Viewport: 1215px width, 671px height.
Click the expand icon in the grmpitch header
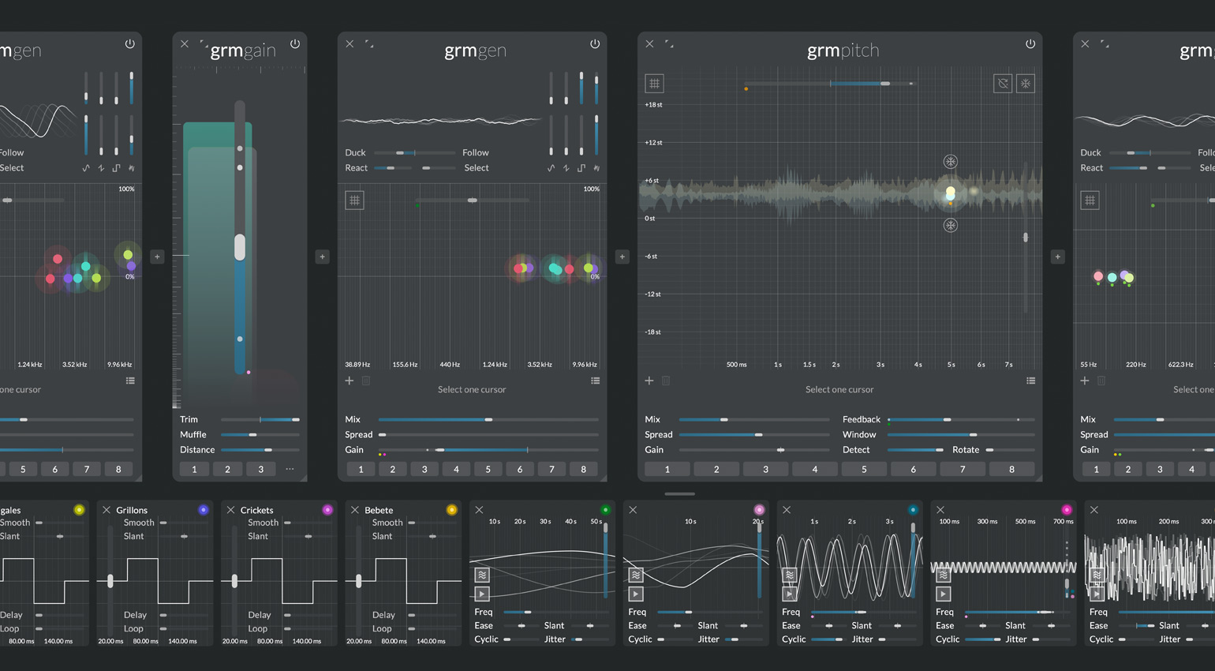click(669, 44)
